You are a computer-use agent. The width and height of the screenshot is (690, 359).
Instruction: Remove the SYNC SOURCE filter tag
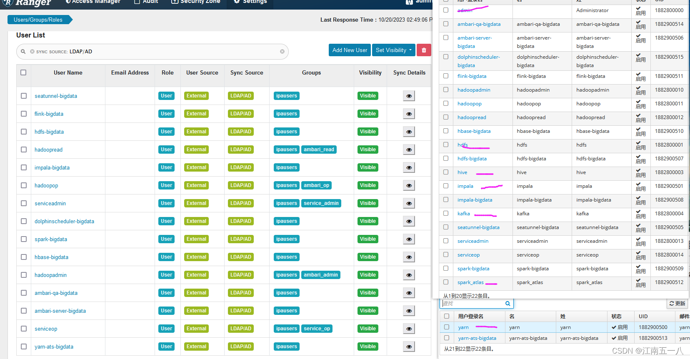click(x=32, y=52)
